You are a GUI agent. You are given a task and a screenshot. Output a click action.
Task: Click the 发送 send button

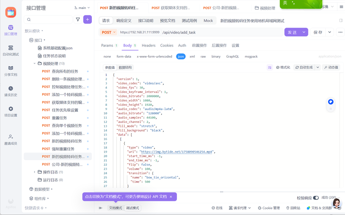292,32
